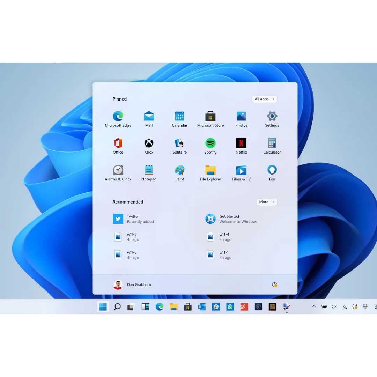
Task: Open Photoshop Express taskbar icon
Action: pos(258,307)
